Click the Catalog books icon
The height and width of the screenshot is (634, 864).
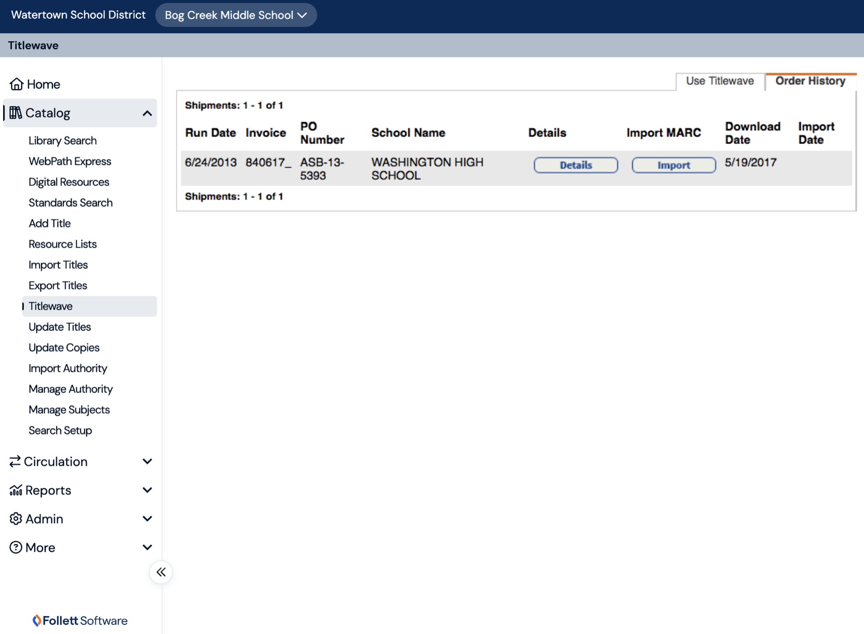point(15,113)
